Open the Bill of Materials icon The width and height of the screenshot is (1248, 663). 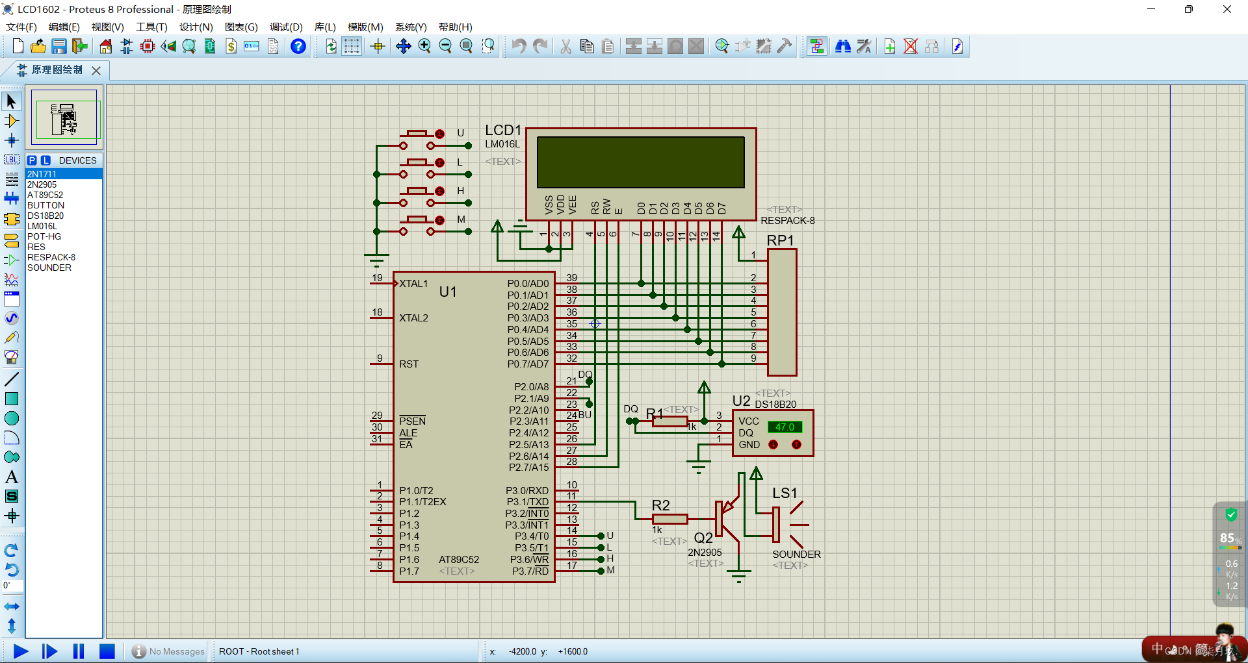[x=231, y=46]
